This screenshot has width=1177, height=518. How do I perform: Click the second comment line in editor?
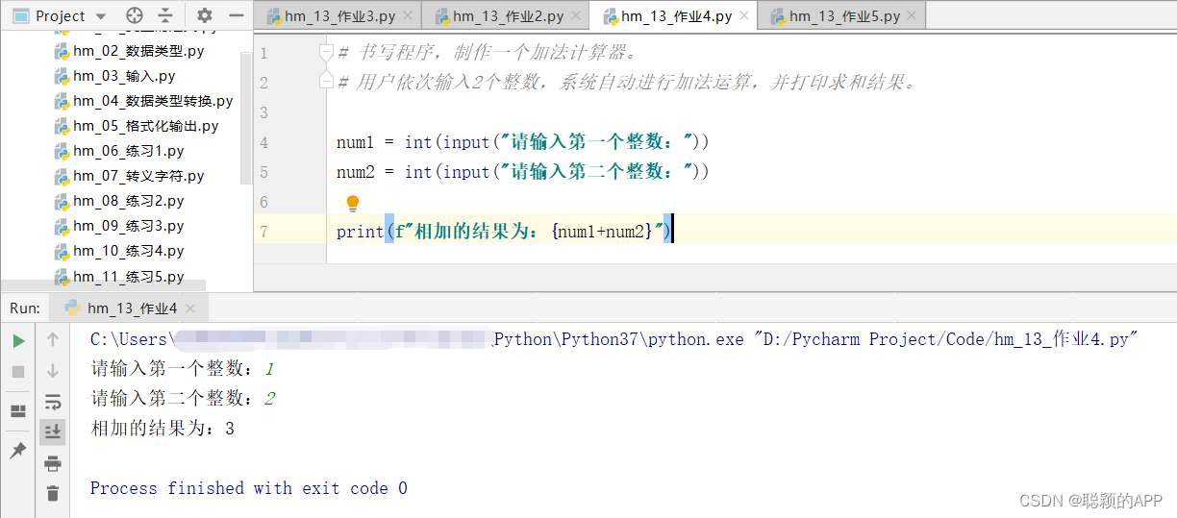(x=628, y=82)
